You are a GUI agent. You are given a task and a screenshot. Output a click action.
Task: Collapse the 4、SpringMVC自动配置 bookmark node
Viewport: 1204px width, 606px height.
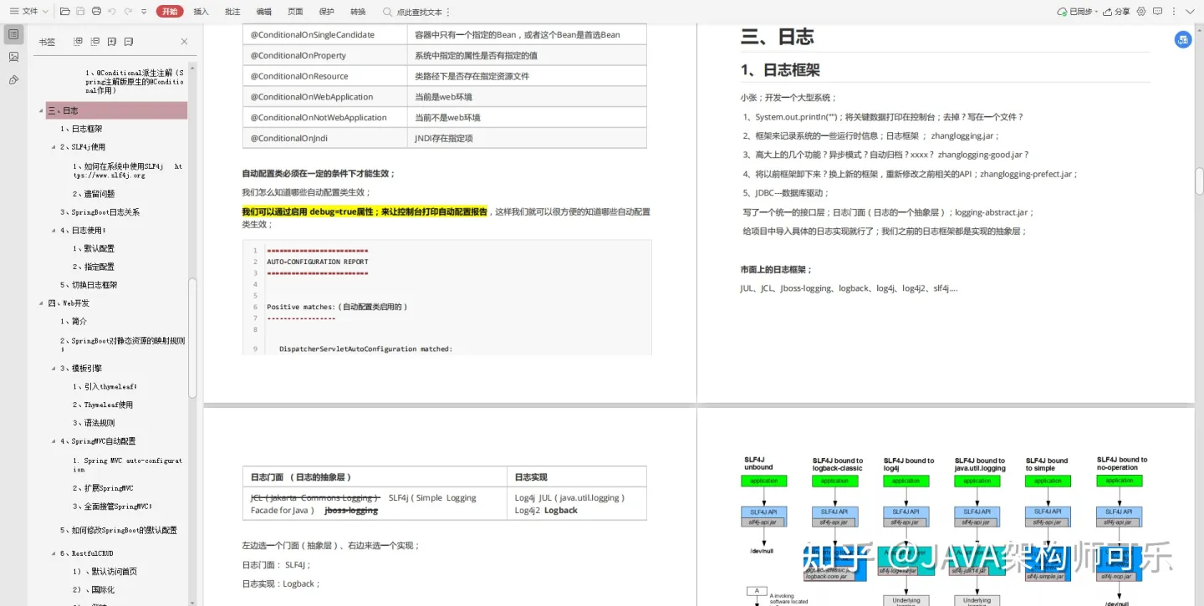[53, 441]
